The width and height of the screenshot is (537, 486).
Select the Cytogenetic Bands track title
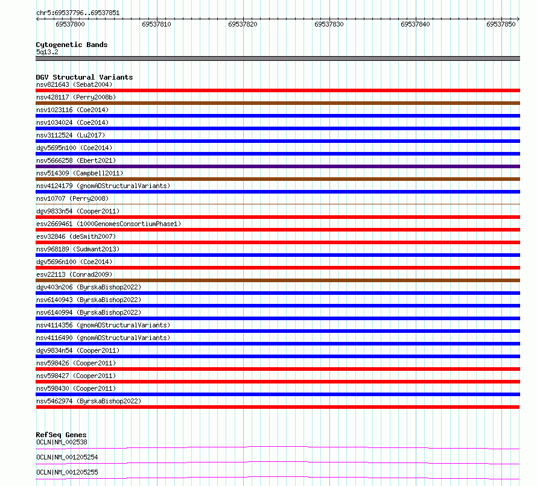(x=72, y=45)
